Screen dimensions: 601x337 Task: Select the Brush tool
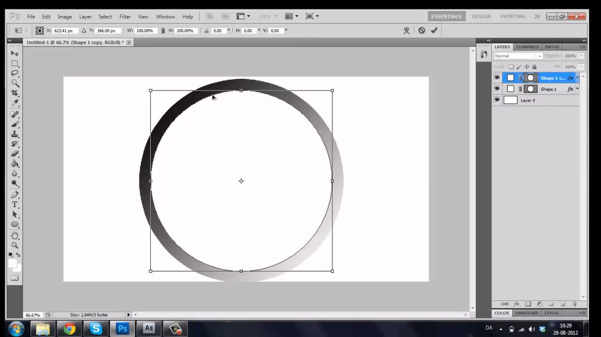pyautogui.click(x=15, y=124)
